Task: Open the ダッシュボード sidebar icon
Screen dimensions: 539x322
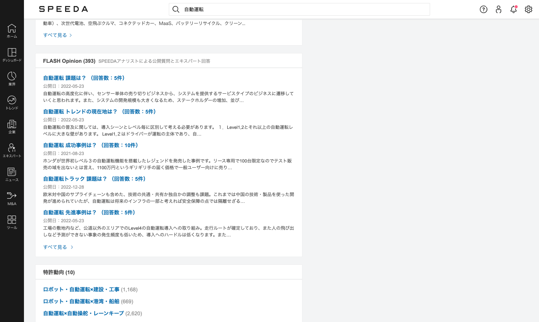Action: [x=12, y=53]
